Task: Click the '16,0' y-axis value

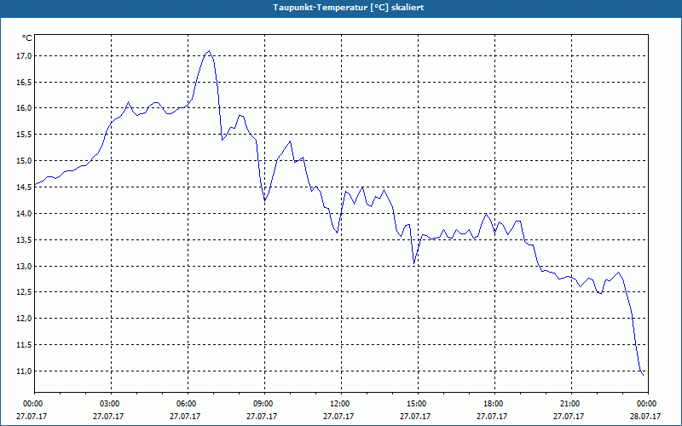Action: click(25, 108)
